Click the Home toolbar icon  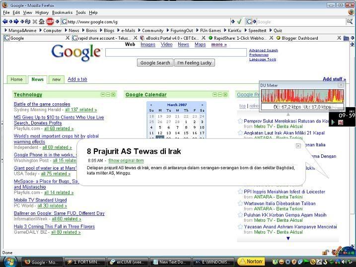click(x=42, y=21)
